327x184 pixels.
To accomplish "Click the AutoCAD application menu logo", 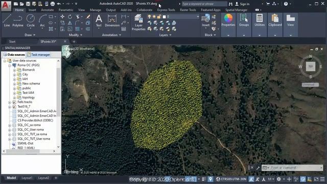I will coord(6,6).
